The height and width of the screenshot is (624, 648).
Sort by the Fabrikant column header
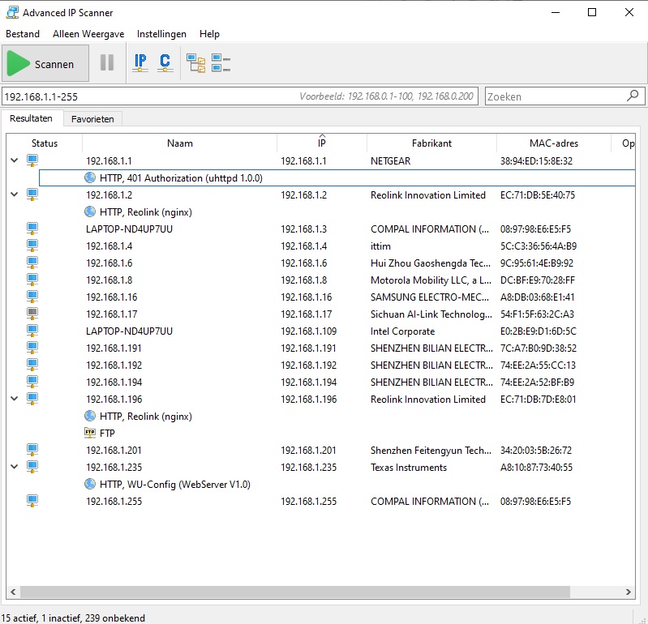(x=431, y=143)
